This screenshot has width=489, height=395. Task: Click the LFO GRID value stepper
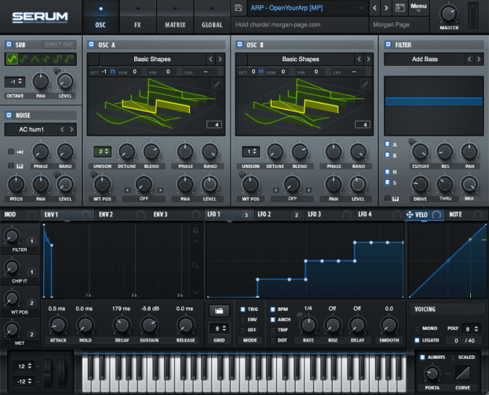click(219, 328)
